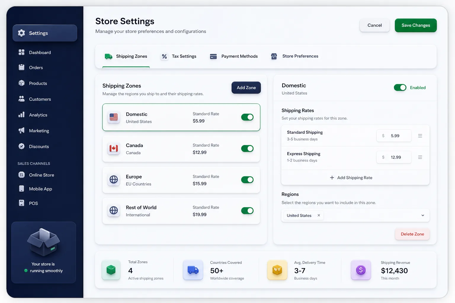The height and width of the screenshot is (303, 455).
Task: Click the Analytics bar chart icon
Action: coord(22,115)
